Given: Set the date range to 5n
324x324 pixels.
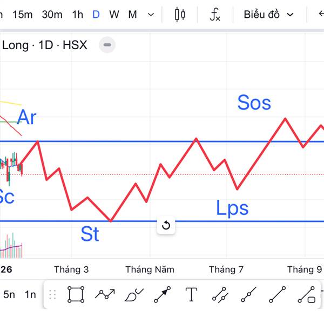Looking at the screenshot, I should pos(9,294).
